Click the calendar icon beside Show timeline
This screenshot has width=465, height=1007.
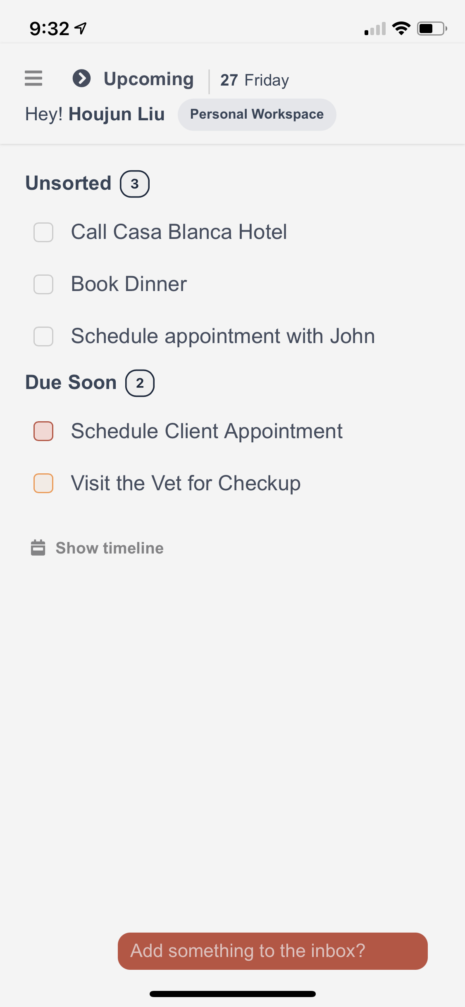(38, 548)
